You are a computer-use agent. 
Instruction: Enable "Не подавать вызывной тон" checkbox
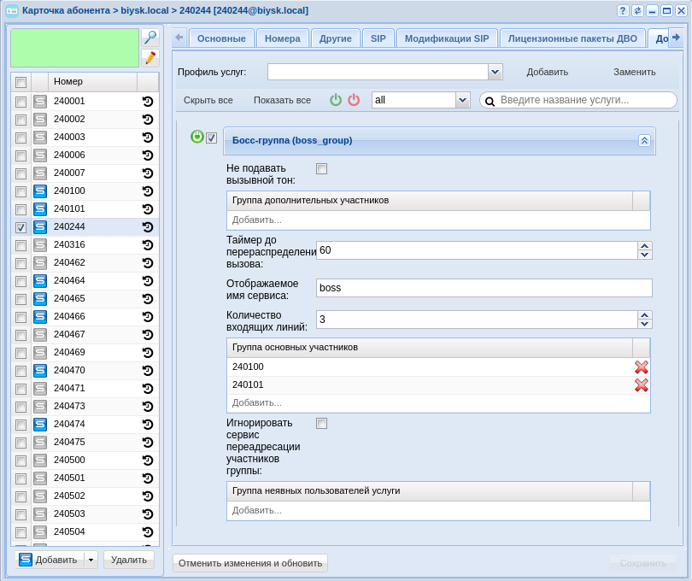click(x=322, y=168)
